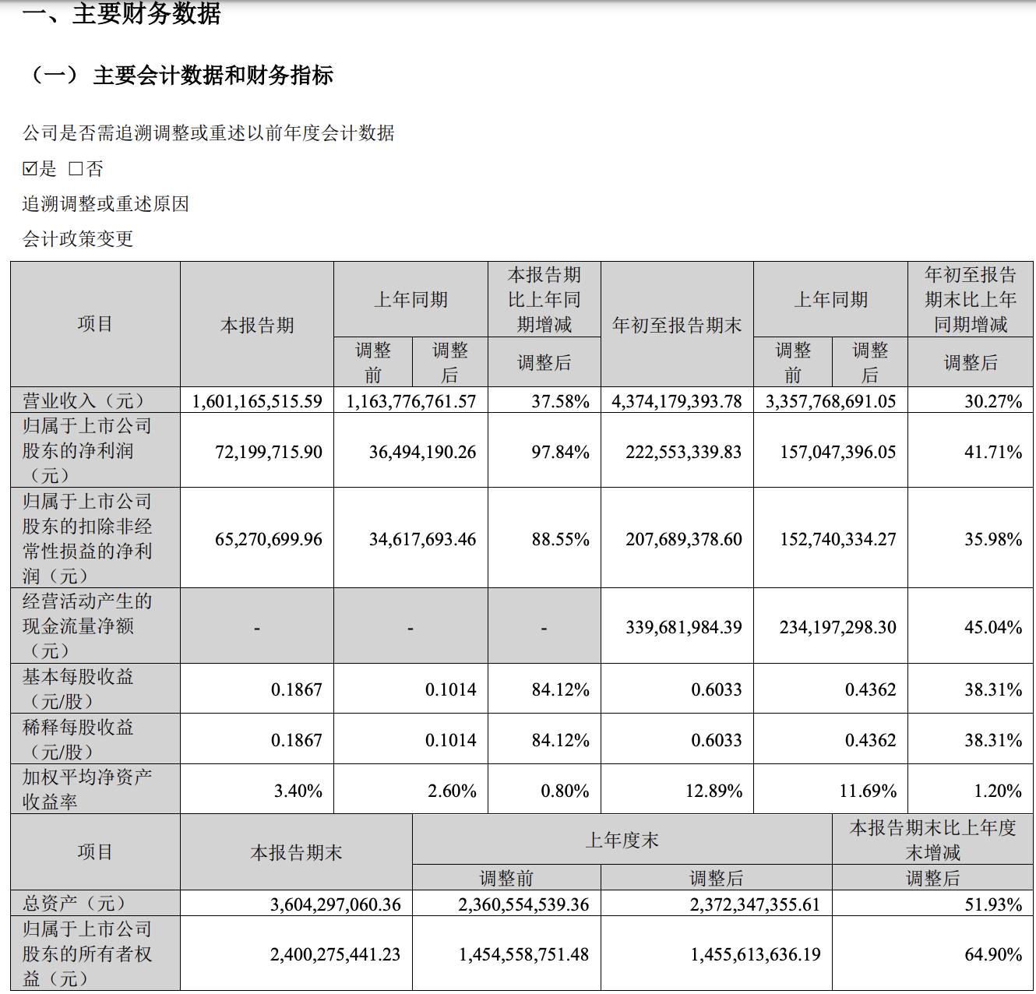Image resolution: width=1036 pixels, height=994 pixels.
Task: Select the text 会计政策变更
Action: coord(78,239)
